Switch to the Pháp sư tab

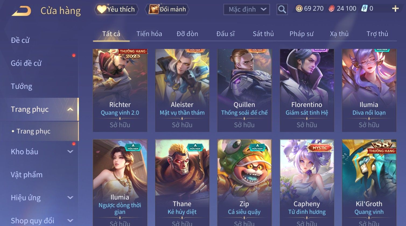302,34
